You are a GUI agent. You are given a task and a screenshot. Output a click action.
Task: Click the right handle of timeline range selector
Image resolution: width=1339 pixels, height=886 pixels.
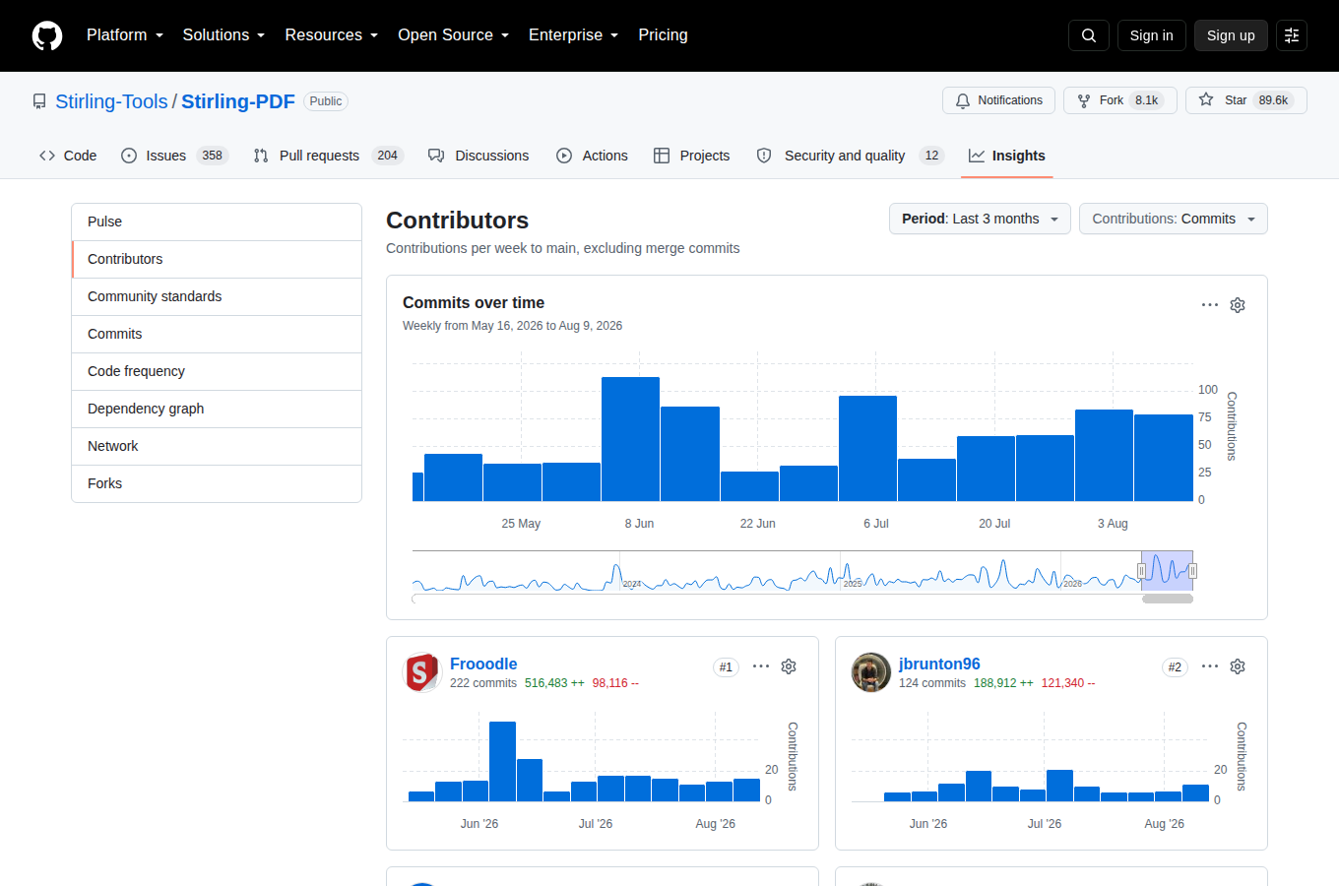click(x=1192, y=571)
